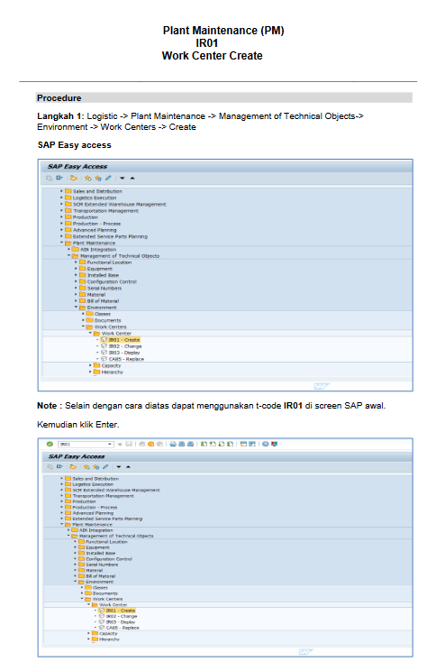This screenshot has height=662, width=445.
Task: Click the Create New Session icon
Action: (x=243, y=444)
